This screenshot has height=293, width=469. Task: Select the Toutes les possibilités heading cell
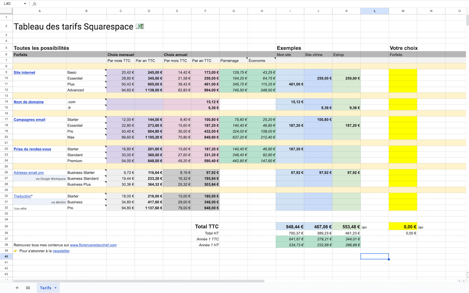[x=40, y=48]
